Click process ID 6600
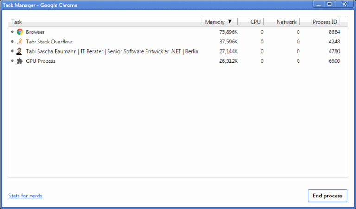This screenshot has width=356, height=209. [334, 61]
